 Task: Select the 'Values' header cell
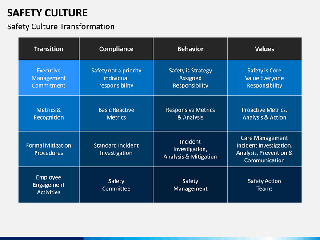tap(264, 49)
